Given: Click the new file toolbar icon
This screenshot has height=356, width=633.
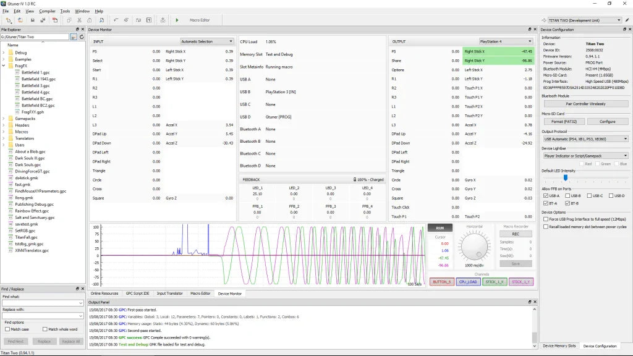Looking at the screenshot, I should tap(9, 20).
